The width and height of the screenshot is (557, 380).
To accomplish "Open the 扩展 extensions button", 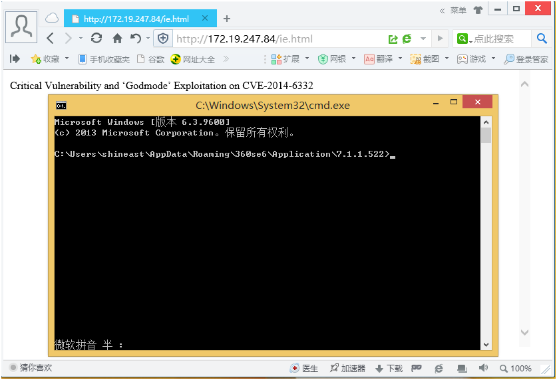I will (285, 59).
